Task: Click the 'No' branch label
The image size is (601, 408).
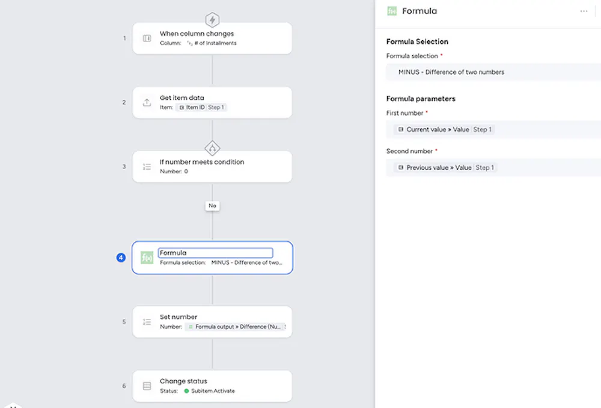Action: click(x=212, y=206)
